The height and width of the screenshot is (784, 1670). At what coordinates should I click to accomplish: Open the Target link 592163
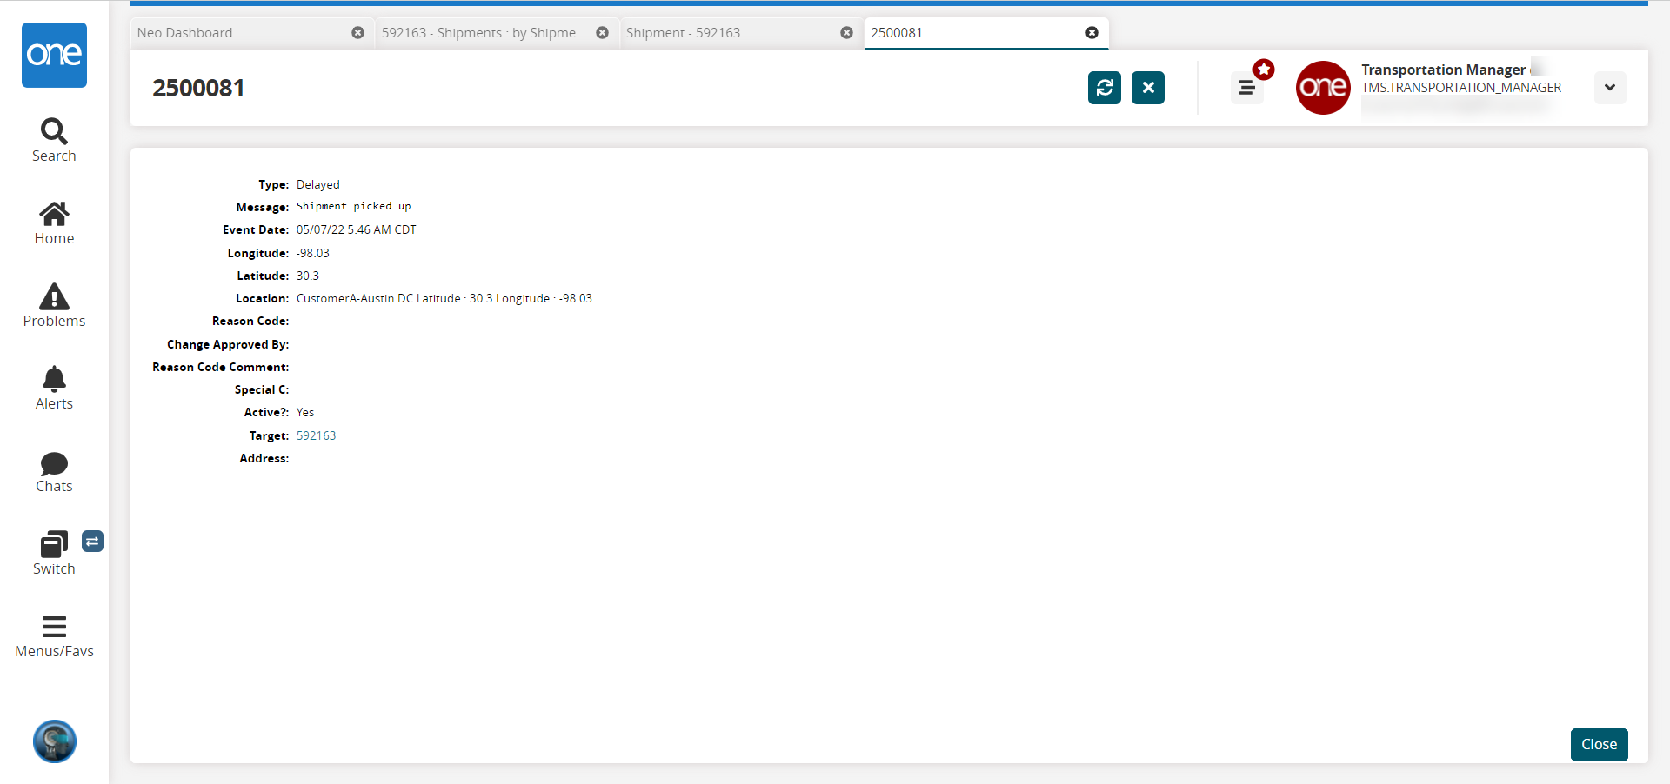316,435
